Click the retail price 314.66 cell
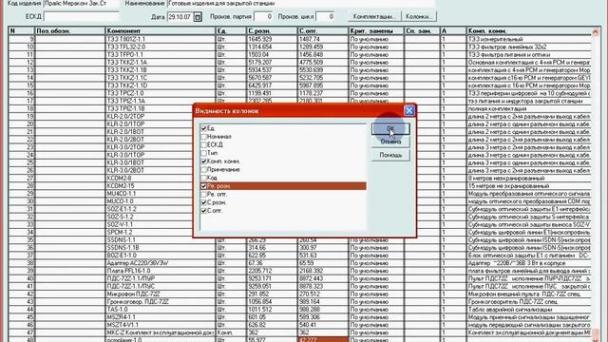 [x=272, y=248]
